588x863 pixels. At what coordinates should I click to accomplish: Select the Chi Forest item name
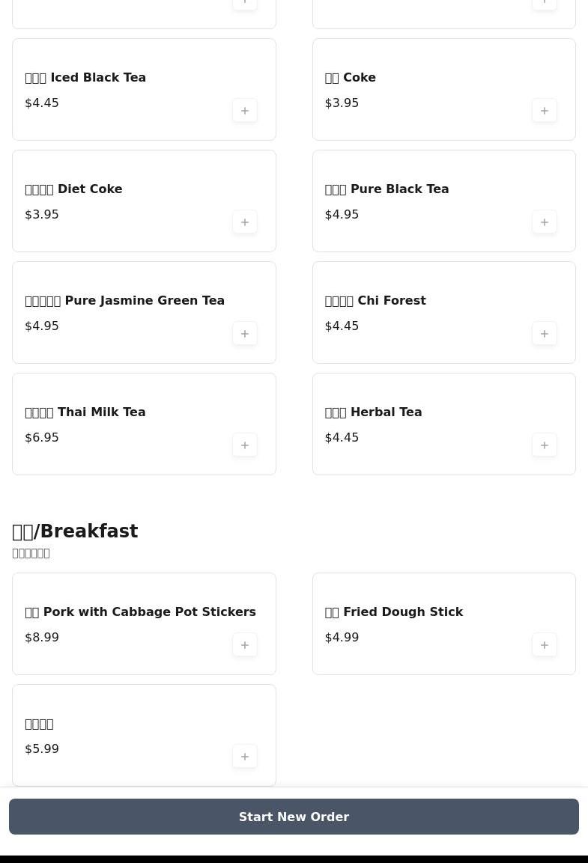pos(375,301)
